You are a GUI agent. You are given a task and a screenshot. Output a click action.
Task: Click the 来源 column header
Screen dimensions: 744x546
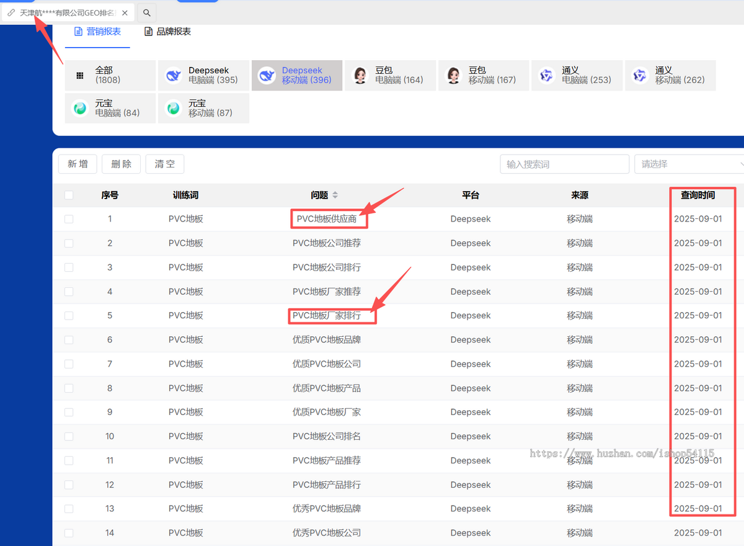click(x=580, y=195)
